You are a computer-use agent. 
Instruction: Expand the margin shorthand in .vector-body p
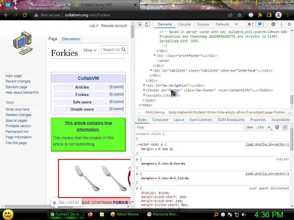coord(156,149)
